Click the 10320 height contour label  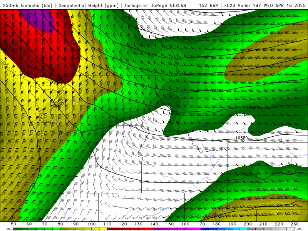(x=253, y=107)
